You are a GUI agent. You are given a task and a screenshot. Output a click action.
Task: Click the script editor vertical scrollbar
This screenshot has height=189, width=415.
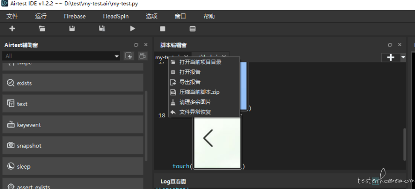(x=404, y=144)
